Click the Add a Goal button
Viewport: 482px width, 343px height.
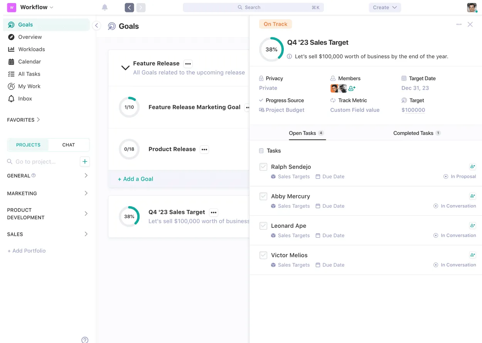point(135,179)
